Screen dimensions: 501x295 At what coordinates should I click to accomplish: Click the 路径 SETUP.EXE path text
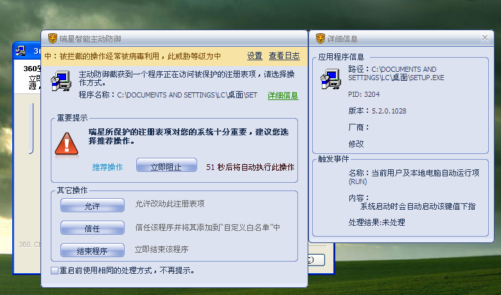pos(396,73)
